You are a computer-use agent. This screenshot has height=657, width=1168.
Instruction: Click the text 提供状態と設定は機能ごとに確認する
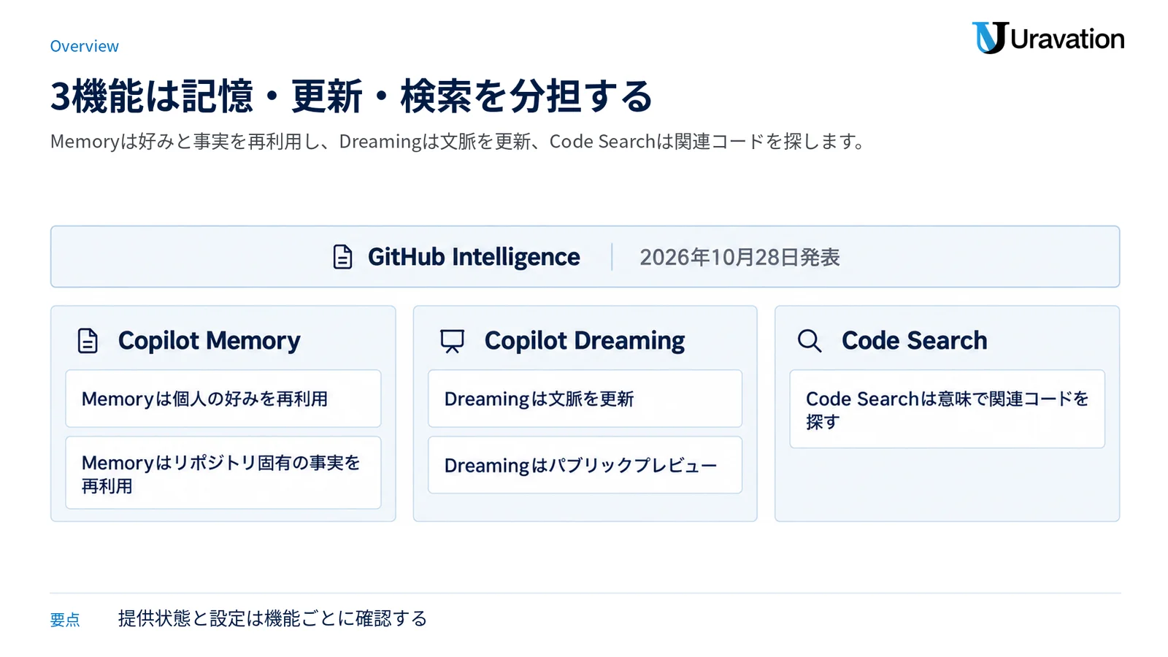pyautogui.click(x=272, y=618)
